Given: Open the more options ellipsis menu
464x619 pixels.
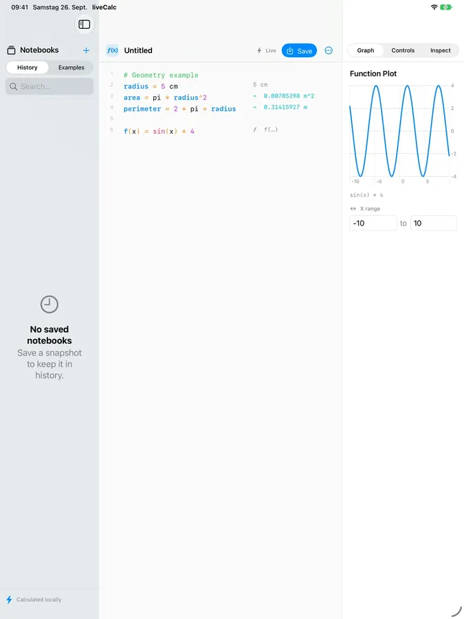Looking at the screenshot, I should 329,50.
